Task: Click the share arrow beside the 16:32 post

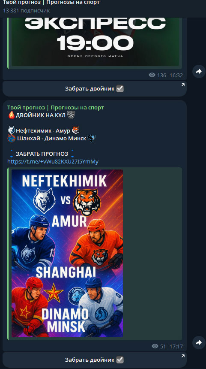Action: 199,72
